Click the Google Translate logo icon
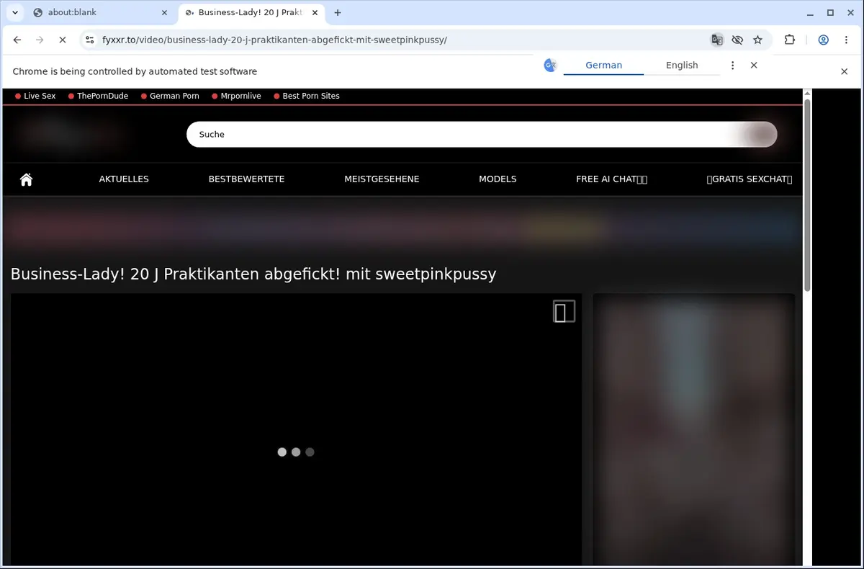 click(550, 65)
